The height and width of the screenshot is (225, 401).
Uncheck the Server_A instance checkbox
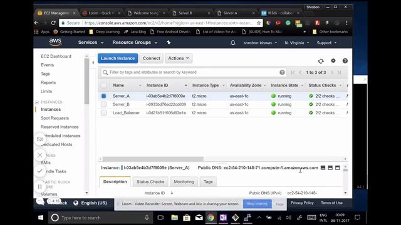point(103,96)
